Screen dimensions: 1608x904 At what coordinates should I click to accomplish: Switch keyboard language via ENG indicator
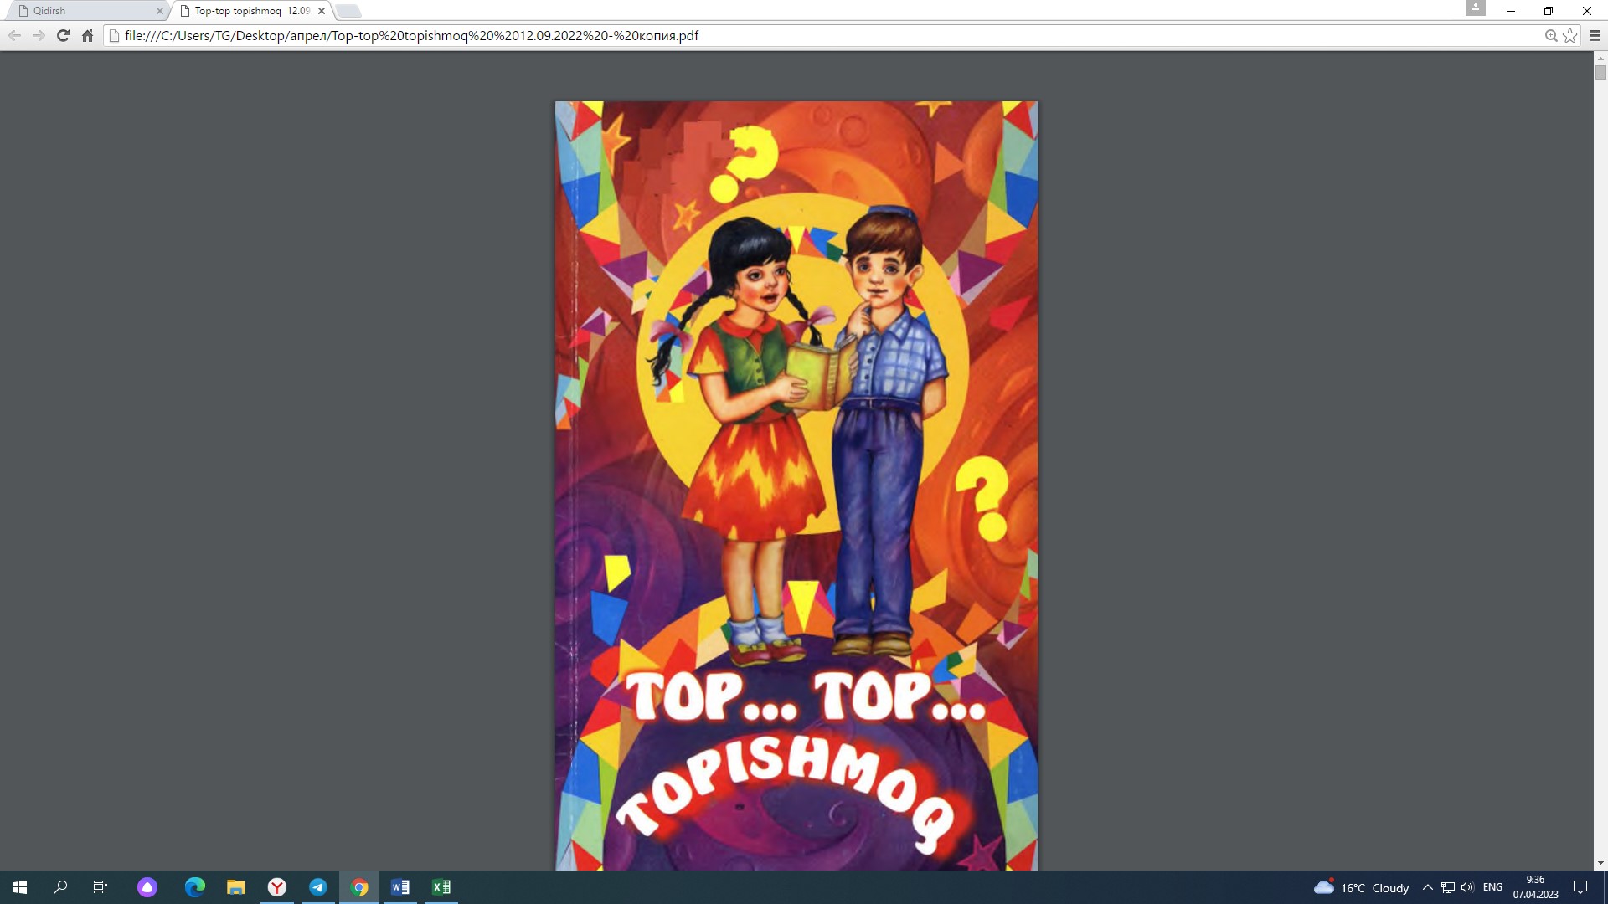click(x=1494, y=887)
